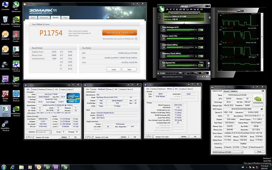272x170 pixels.
Task: Toggle the PhysX checkbox in GPU-Z
Action: (x=241, y=147)
